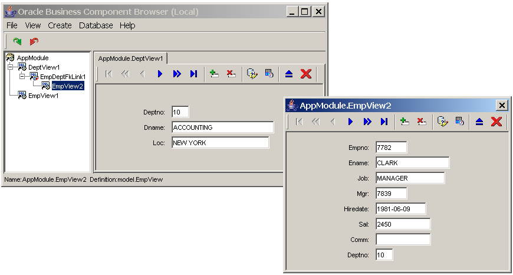This screenshot has height=275, width=513.
Task: Maximize the Business Component Browser window
Action: [305, 12]
